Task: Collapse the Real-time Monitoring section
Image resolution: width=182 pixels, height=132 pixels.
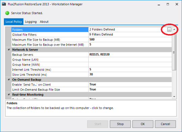Action: click(9, 94)
